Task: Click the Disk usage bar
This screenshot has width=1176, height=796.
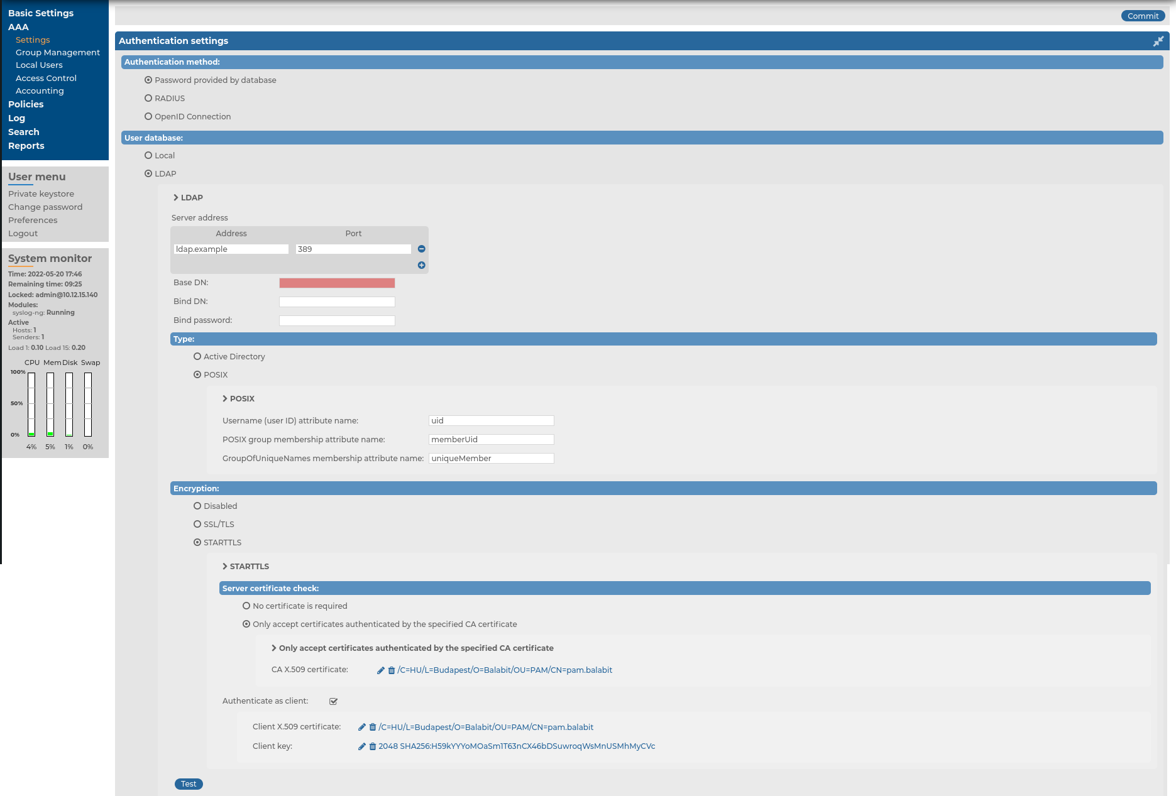Action: click(69, 405)
